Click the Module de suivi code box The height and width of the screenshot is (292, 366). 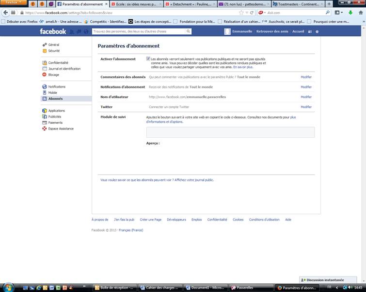(x=230, y=132)
